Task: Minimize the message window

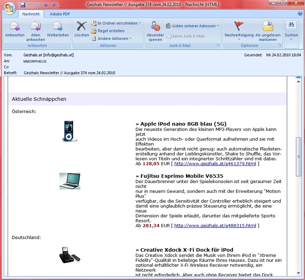Action: (274, 3)
